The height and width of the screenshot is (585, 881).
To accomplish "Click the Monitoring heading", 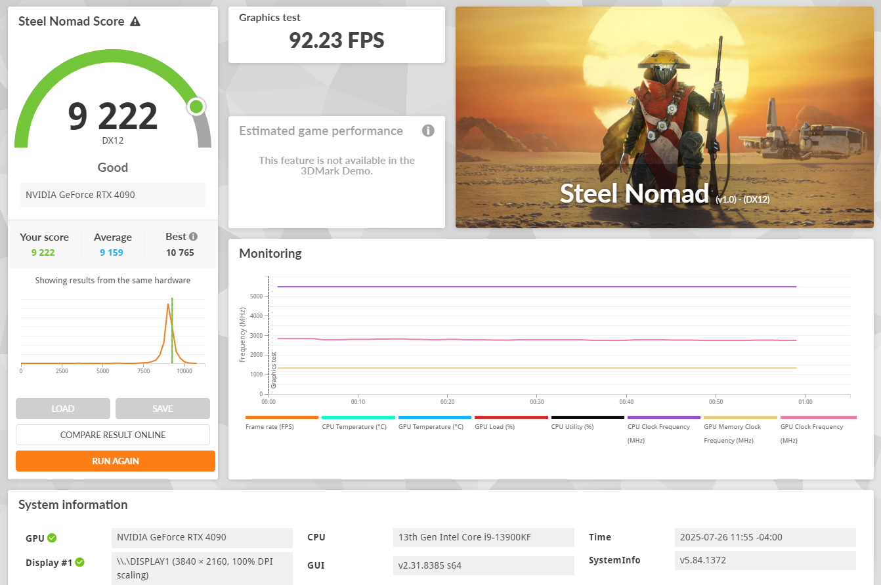I will click(270, 253).
